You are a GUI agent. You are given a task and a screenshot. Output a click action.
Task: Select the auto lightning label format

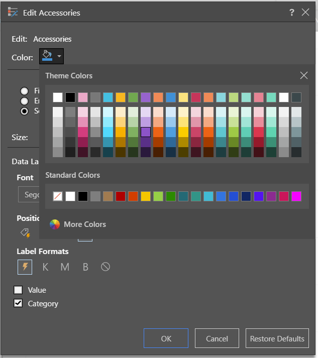25,267
